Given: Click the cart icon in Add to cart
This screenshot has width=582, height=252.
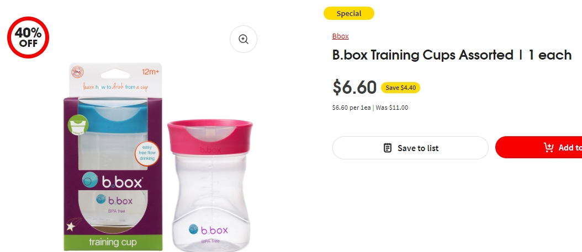Looking at the screenshot, I should pyautogui.click(x=549, y=147).
